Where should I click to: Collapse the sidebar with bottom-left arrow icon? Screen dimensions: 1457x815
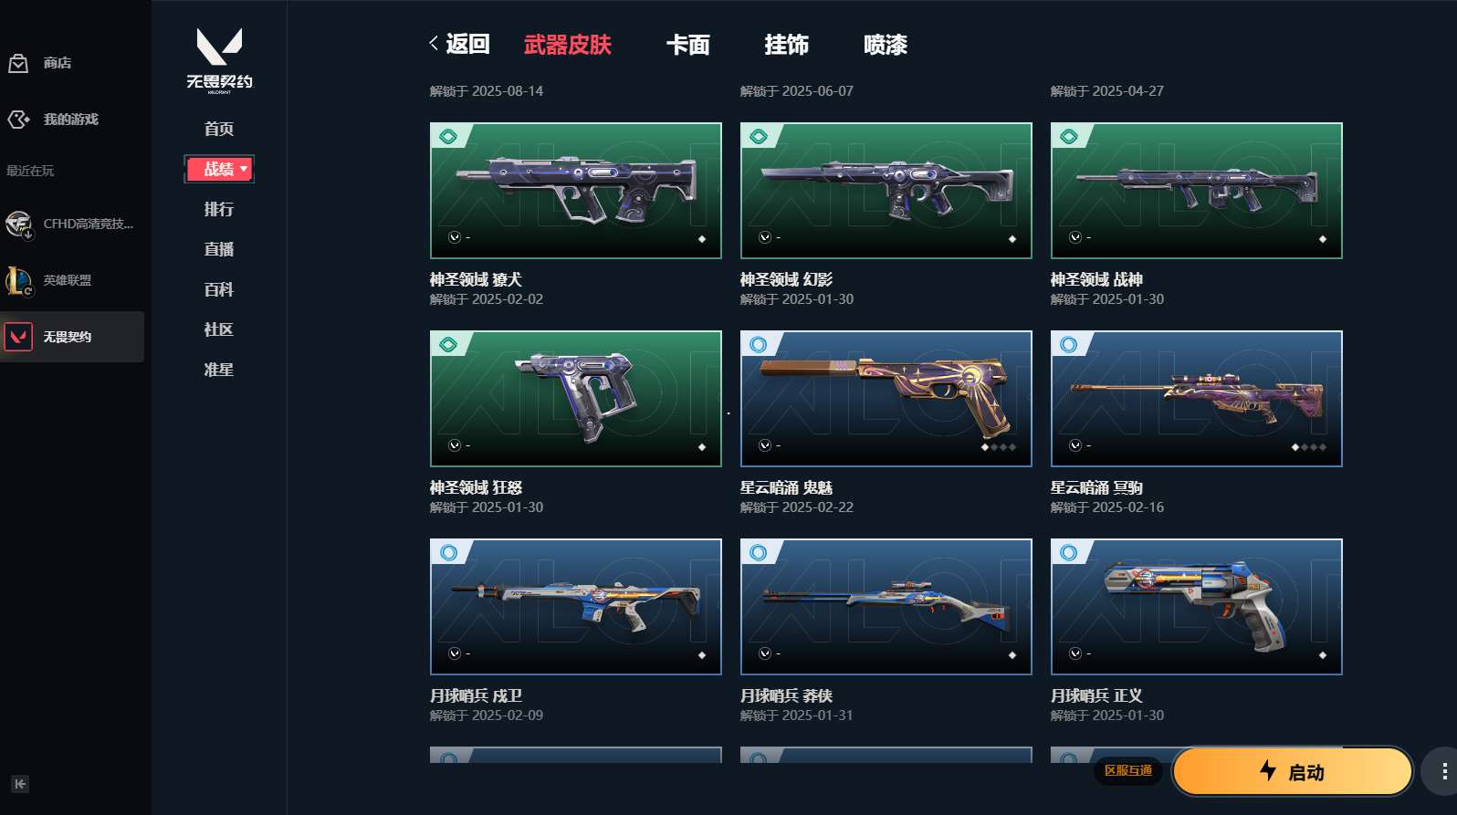click(20, 784)
